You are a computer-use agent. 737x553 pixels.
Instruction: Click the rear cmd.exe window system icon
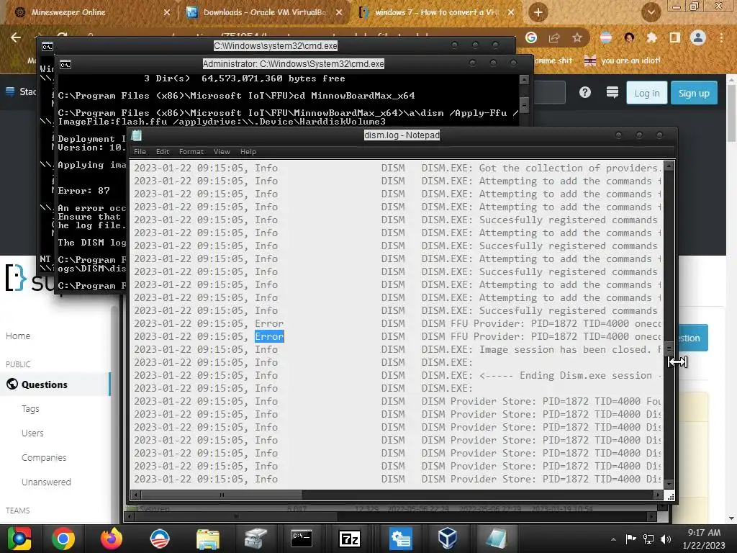click(47, 47)
